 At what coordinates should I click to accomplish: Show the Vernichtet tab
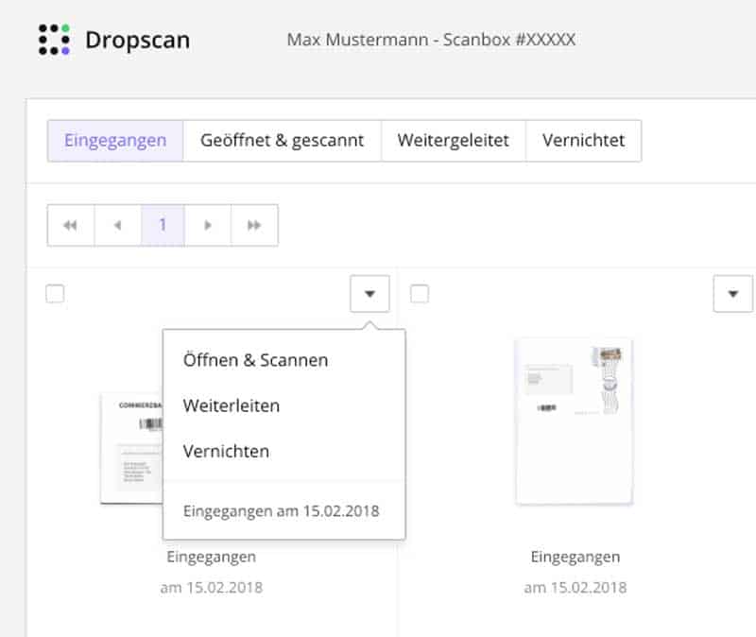[583, 141]
